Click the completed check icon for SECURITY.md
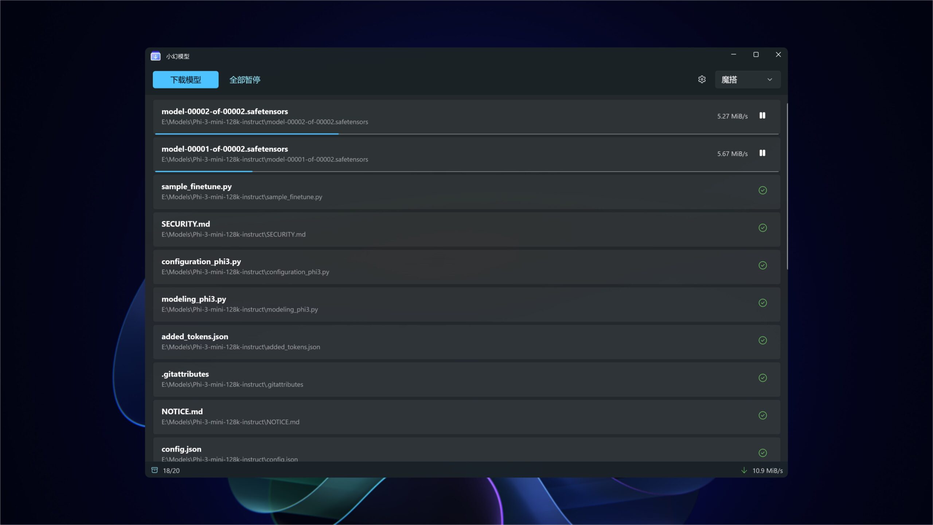This screenshot has width=933, height=525. pos(762,228)
